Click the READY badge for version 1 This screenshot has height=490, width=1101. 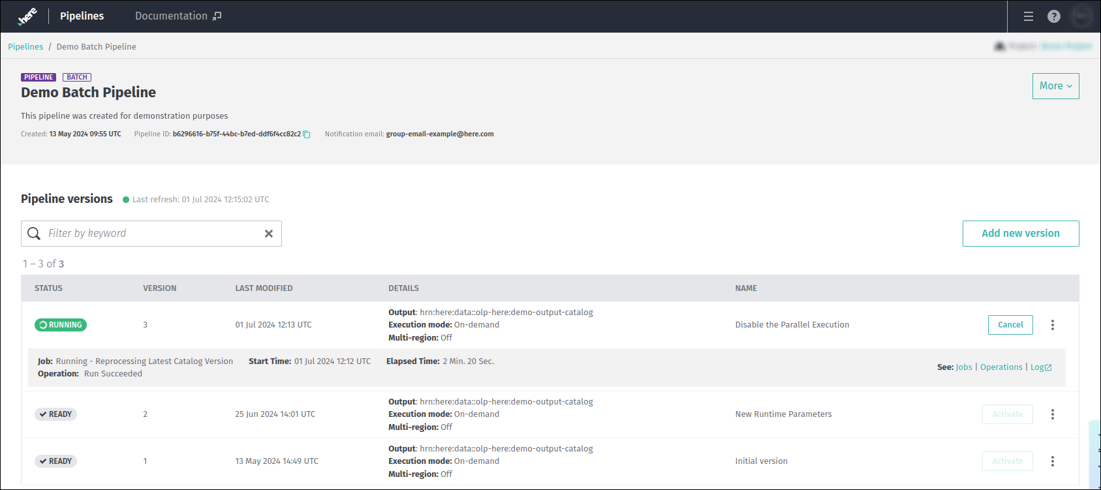(x=55, y=461)
